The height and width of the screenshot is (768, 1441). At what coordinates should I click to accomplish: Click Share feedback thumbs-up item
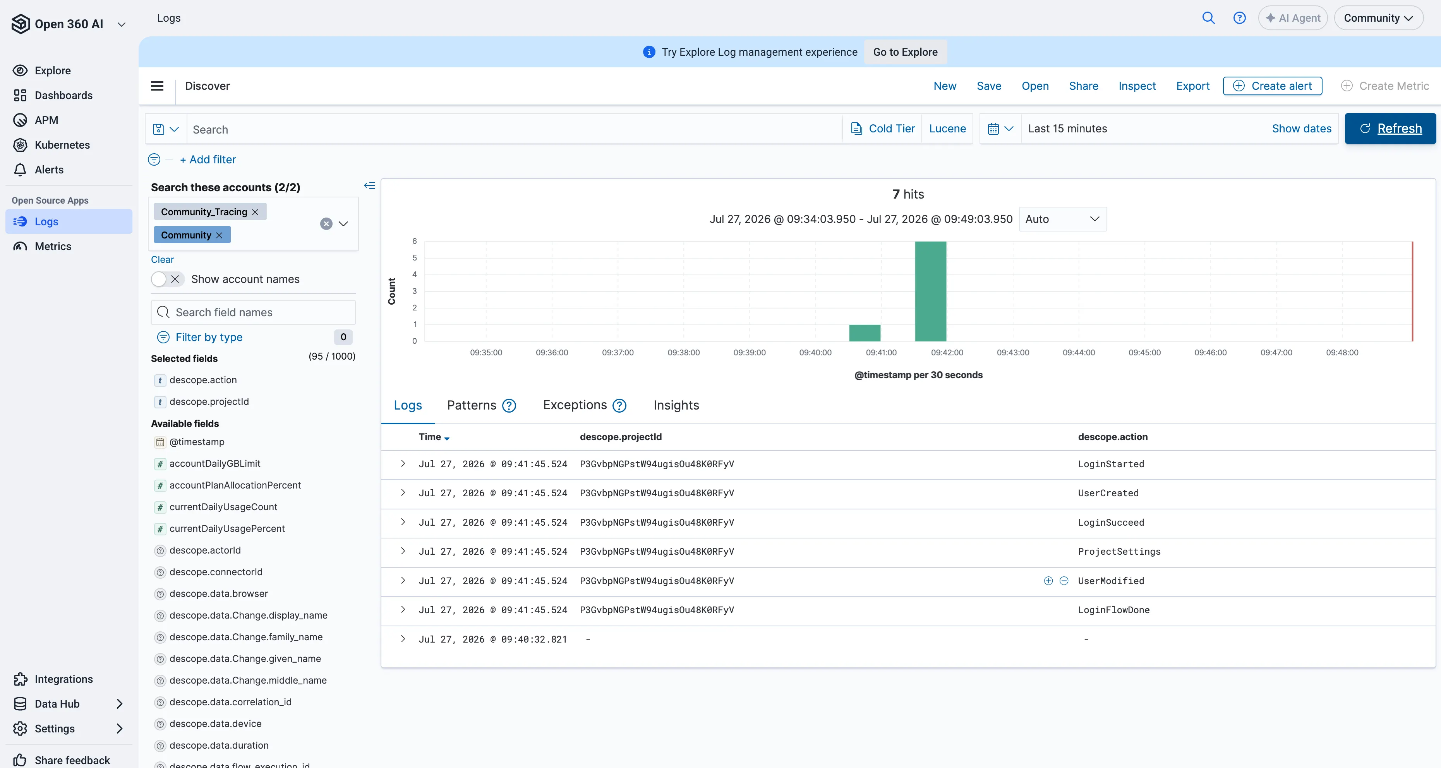click(62, 759)
